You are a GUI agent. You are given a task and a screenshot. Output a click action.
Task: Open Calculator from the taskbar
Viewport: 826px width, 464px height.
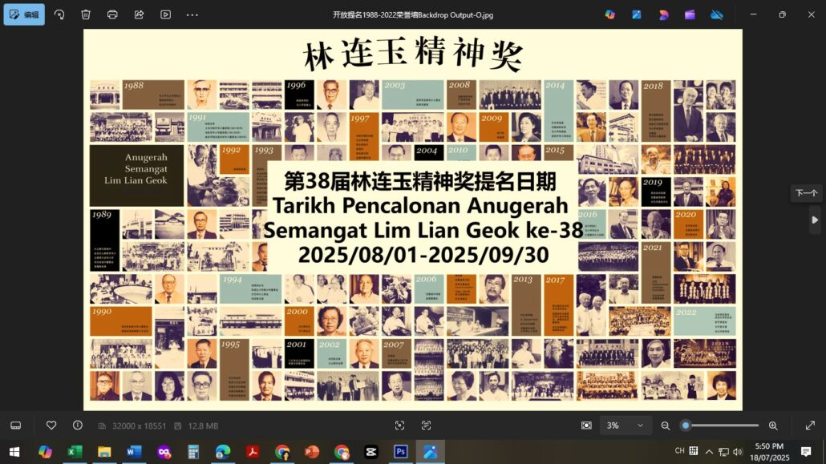pyautogui.click(x=193, y=452)
